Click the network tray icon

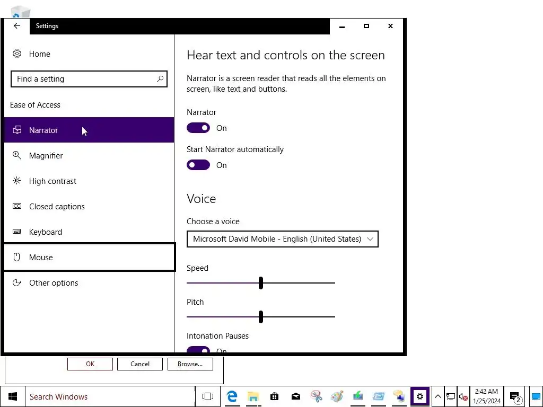[x=451, y=396]
